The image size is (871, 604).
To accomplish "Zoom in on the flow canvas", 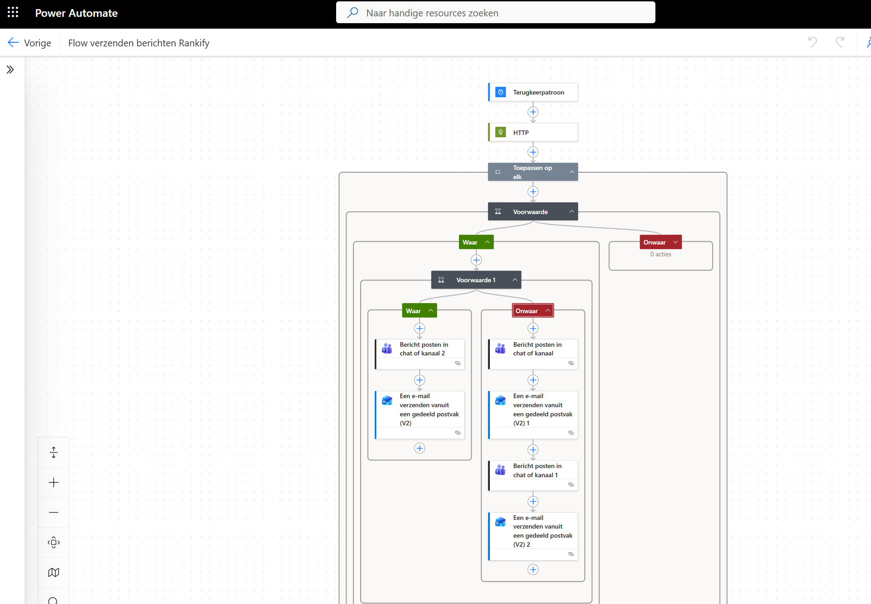I will [x=53, y=482].
